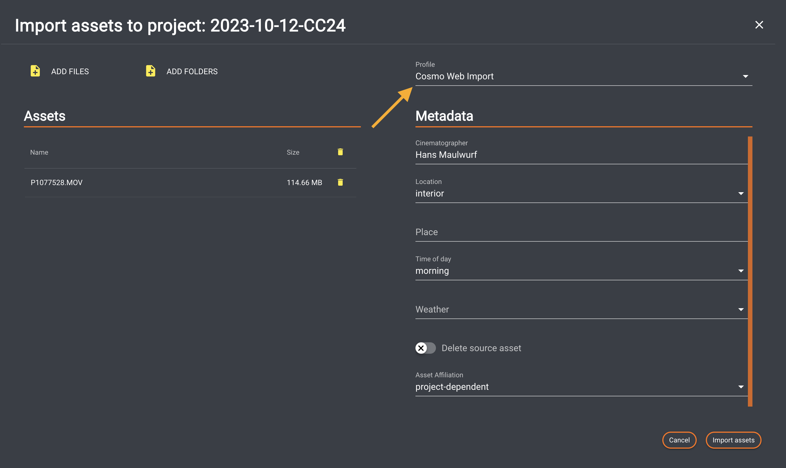The width and height of the screenshot is (786, 468).
Task: Click the ADD FILES label
Action: click(x=70, y=72)
